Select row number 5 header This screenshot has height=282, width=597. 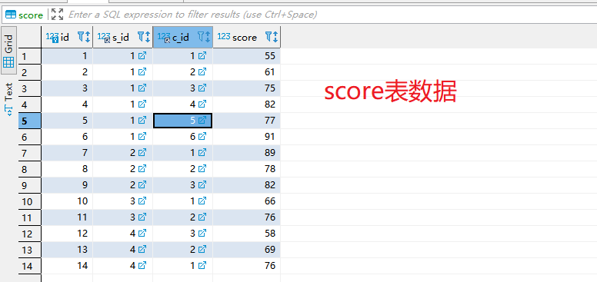coord(30,121)
